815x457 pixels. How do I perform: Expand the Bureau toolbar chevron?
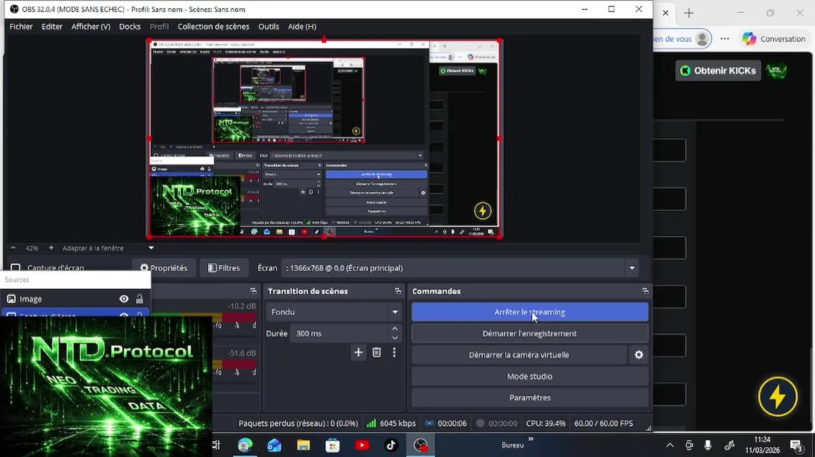click(x=531, y=439)
